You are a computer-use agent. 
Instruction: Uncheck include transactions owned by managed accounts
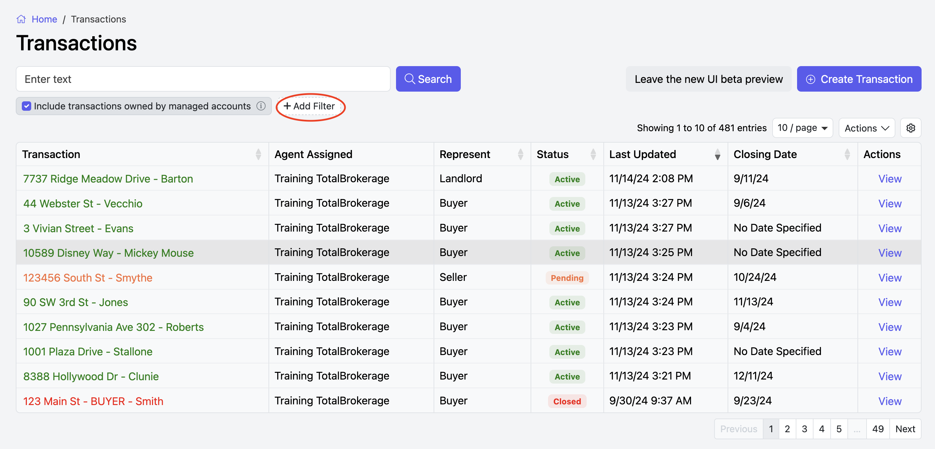(x=27, y=106)
